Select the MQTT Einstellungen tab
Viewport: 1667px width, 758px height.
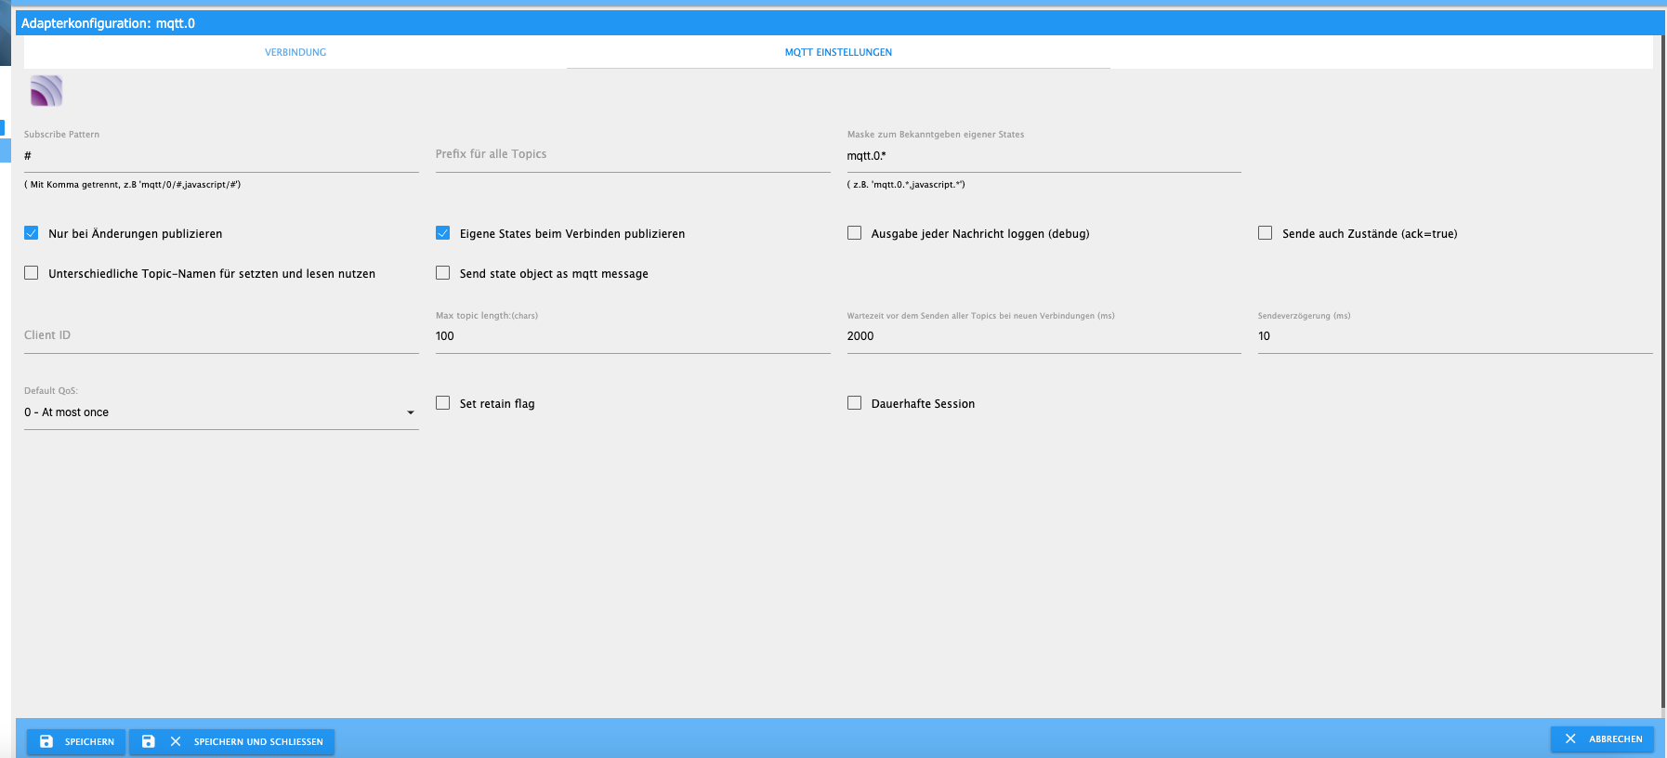[838, 52]
